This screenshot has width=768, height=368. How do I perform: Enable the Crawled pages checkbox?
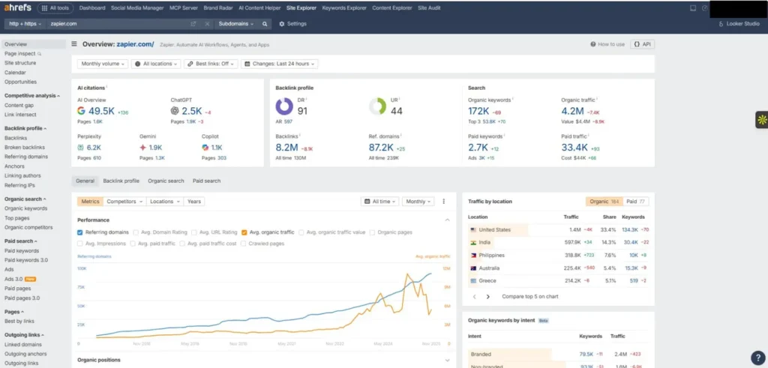[244, 244]
